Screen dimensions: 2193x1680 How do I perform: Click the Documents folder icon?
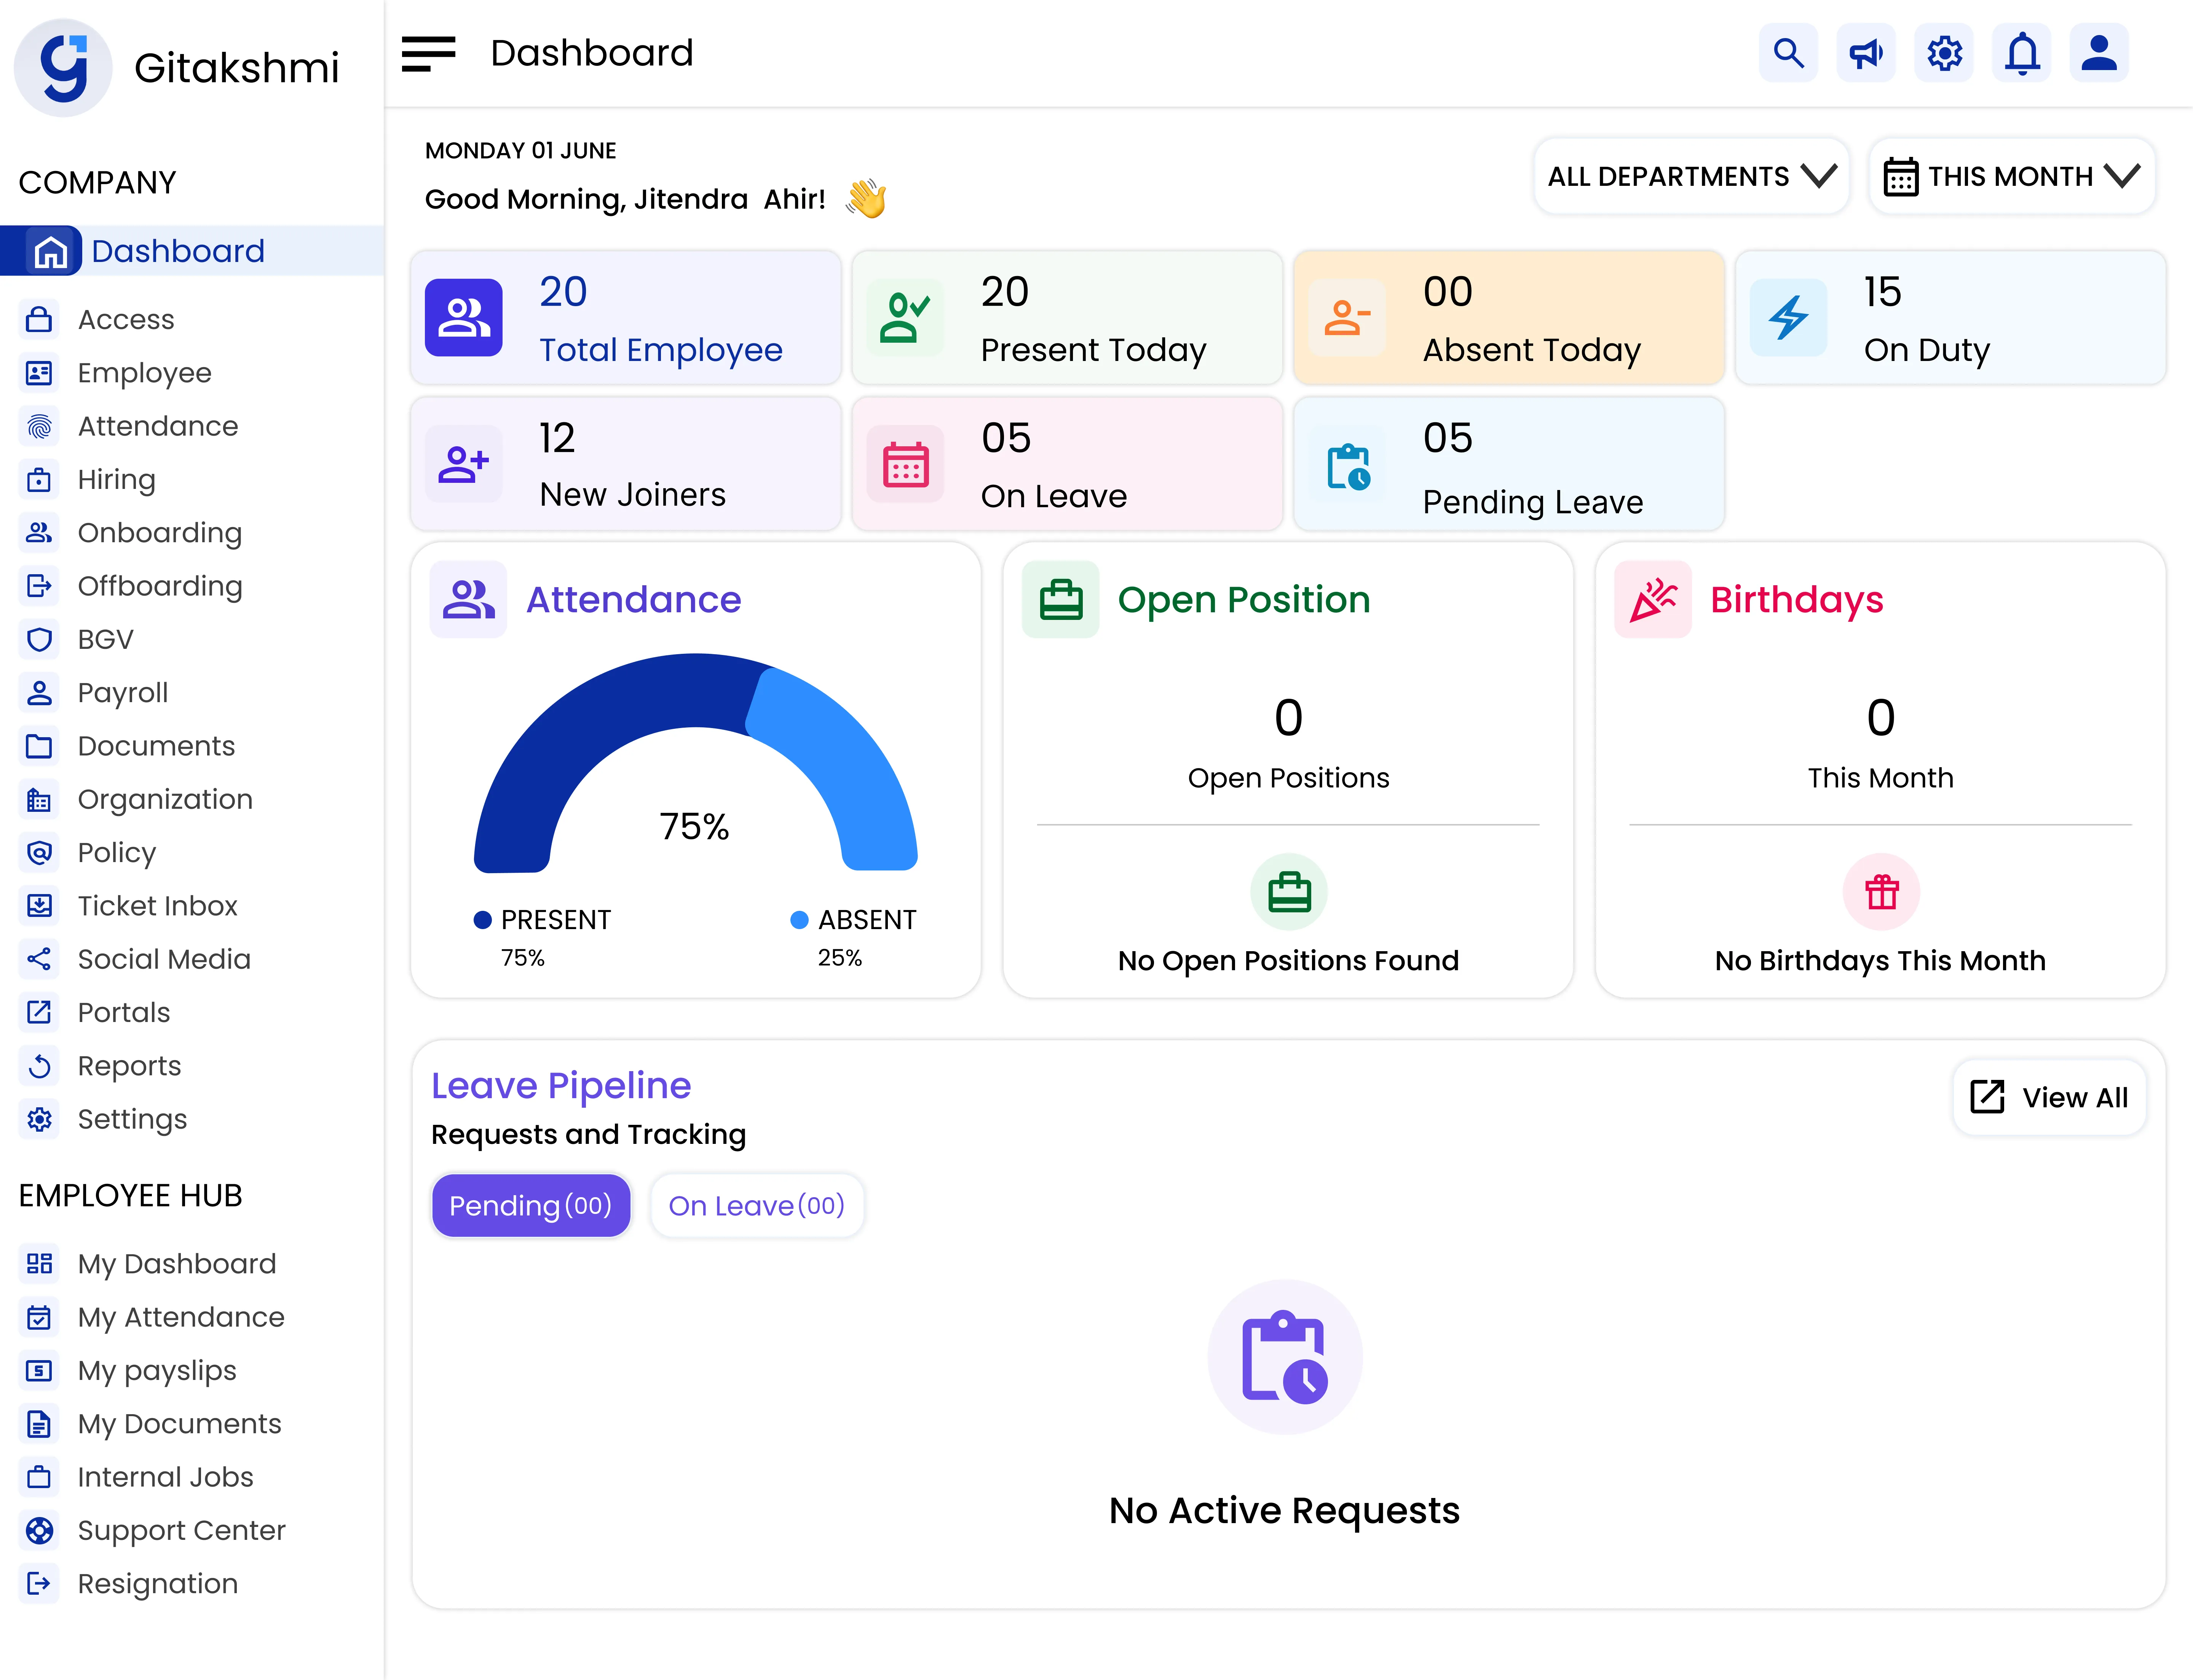point(39,746)
